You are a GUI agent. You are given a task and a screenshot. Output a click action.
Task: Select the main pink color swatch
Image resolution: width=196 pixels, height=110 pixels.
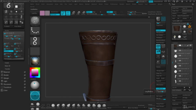click(x=42, y=13)
